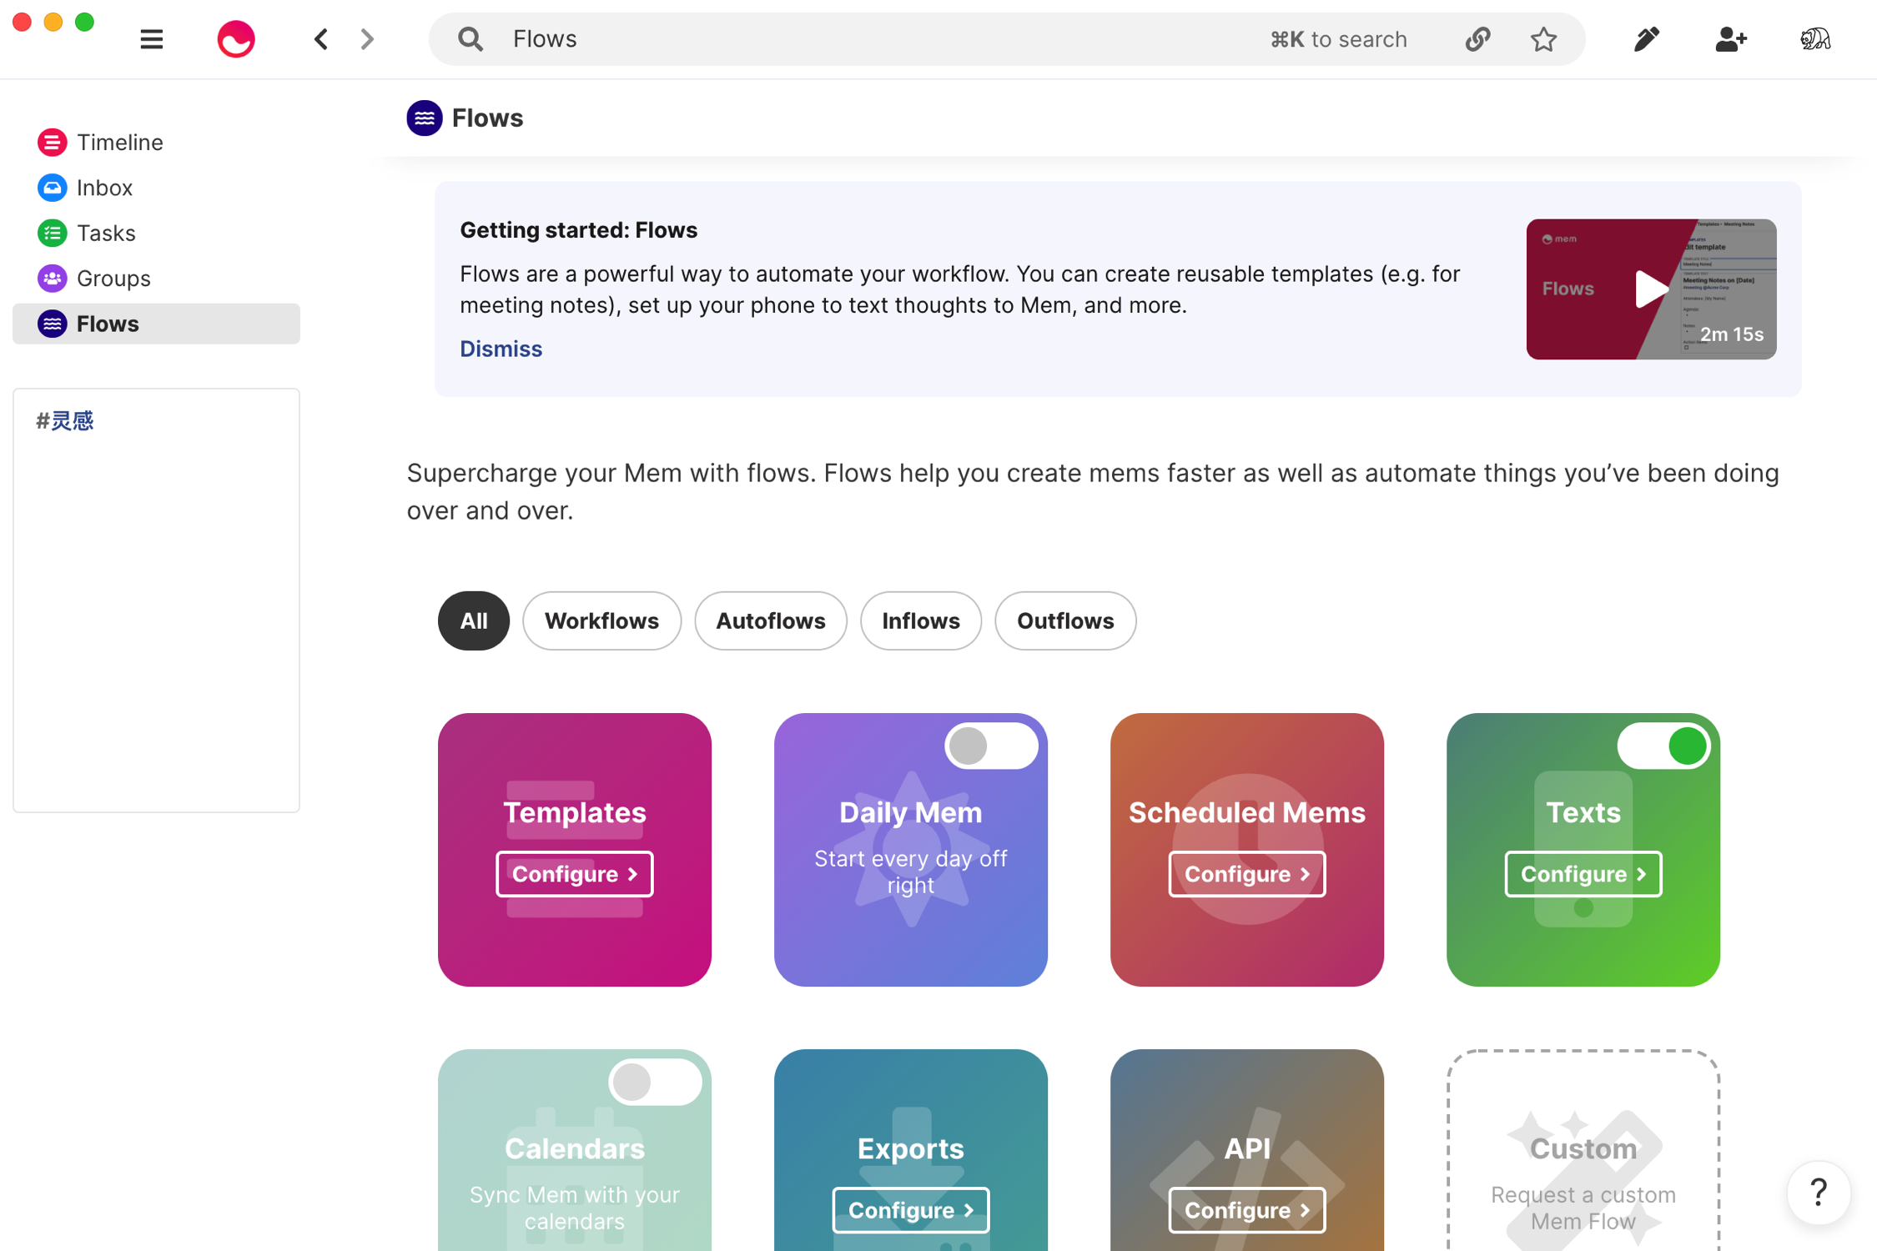Image resolution: width=1877 pixels, height=1251 pixels.
Task: Dismiss the Getting started banner
Action: click(x=501, y=349)
